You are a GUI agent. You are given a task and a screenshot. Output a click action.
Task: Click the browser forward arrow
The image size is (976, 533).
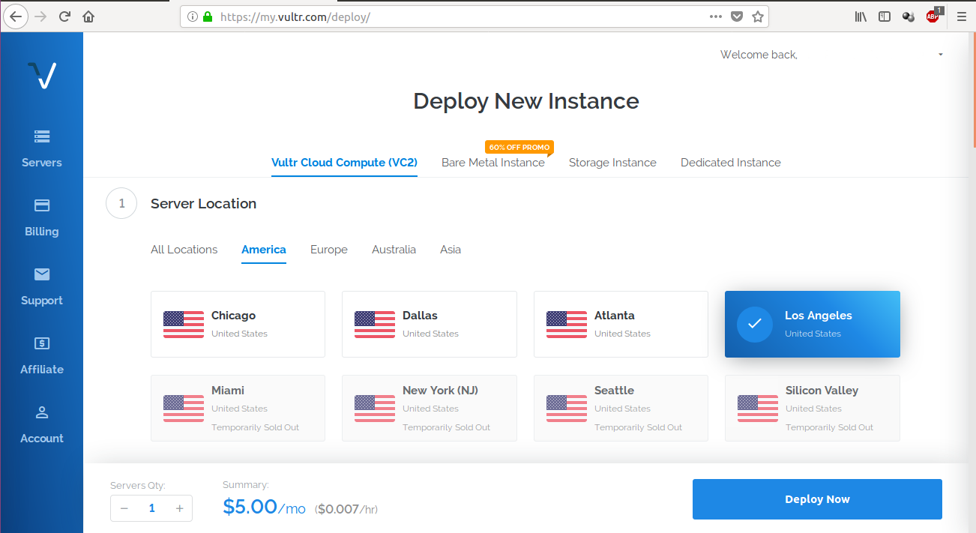(40, 16)
